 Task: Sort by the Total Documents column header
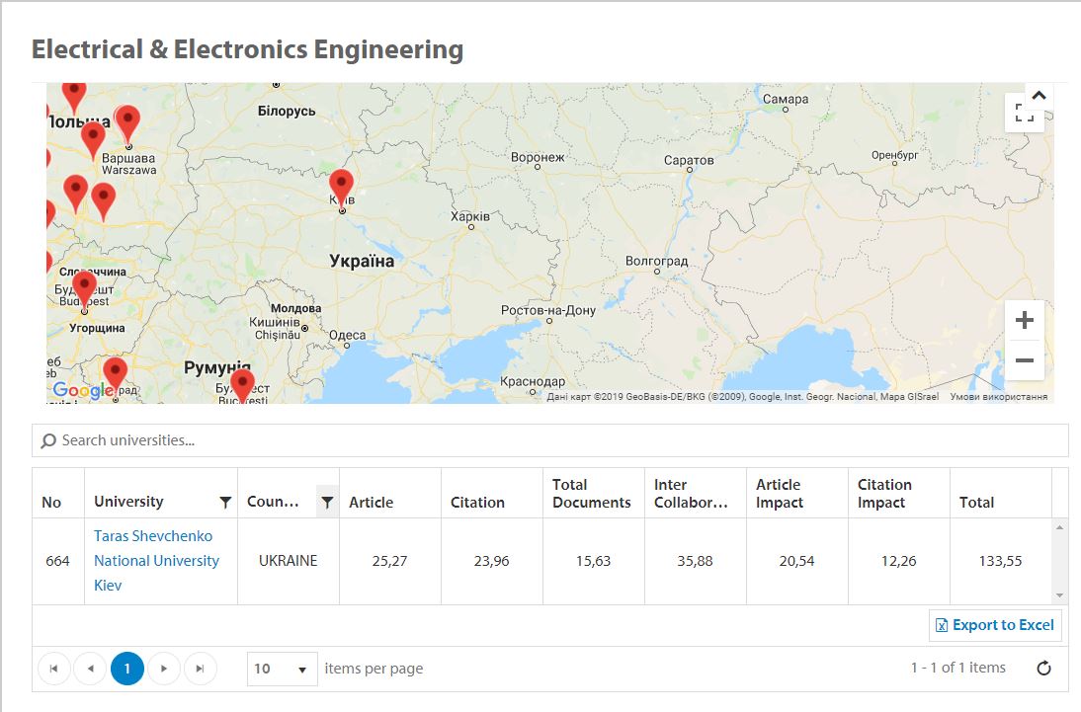(592, 494)
